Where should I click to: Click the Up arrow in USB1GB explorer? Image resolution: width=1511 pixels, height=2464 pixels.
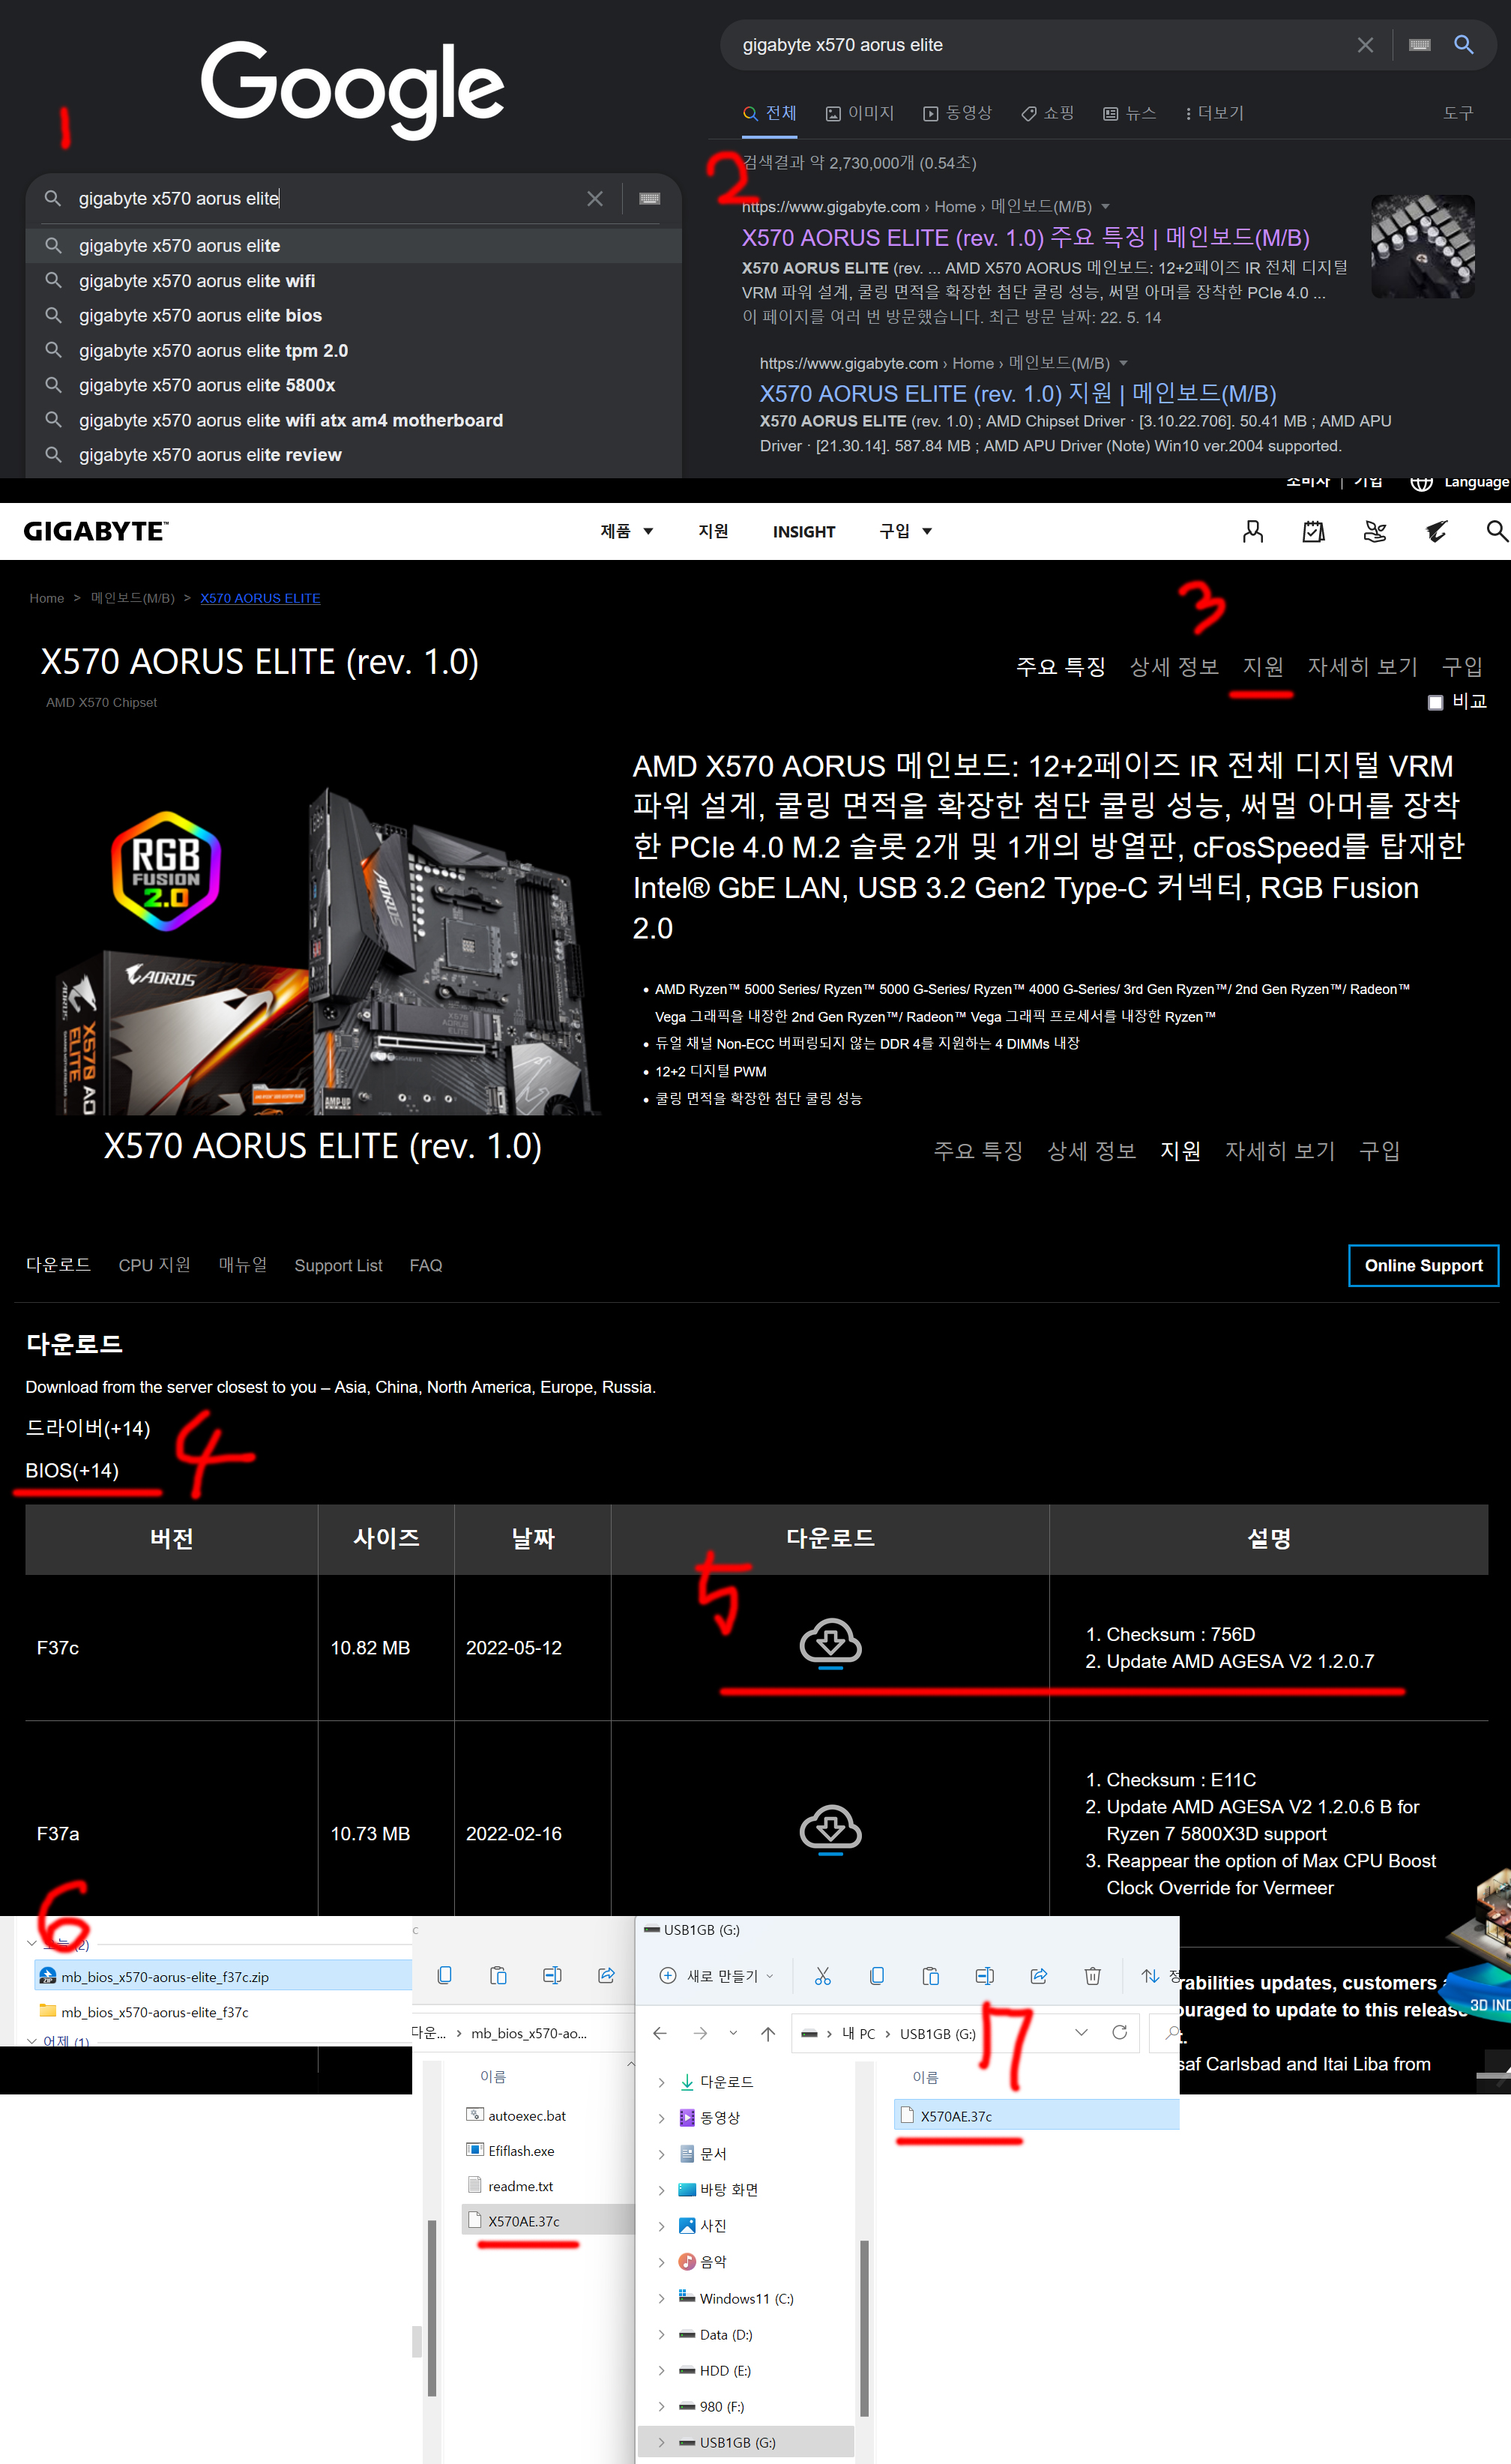(768, 2033)
